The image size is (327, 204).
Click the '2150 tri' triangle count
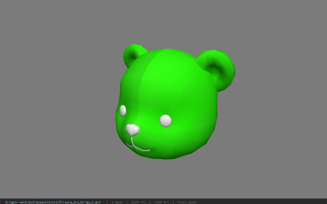click(161, 202)
